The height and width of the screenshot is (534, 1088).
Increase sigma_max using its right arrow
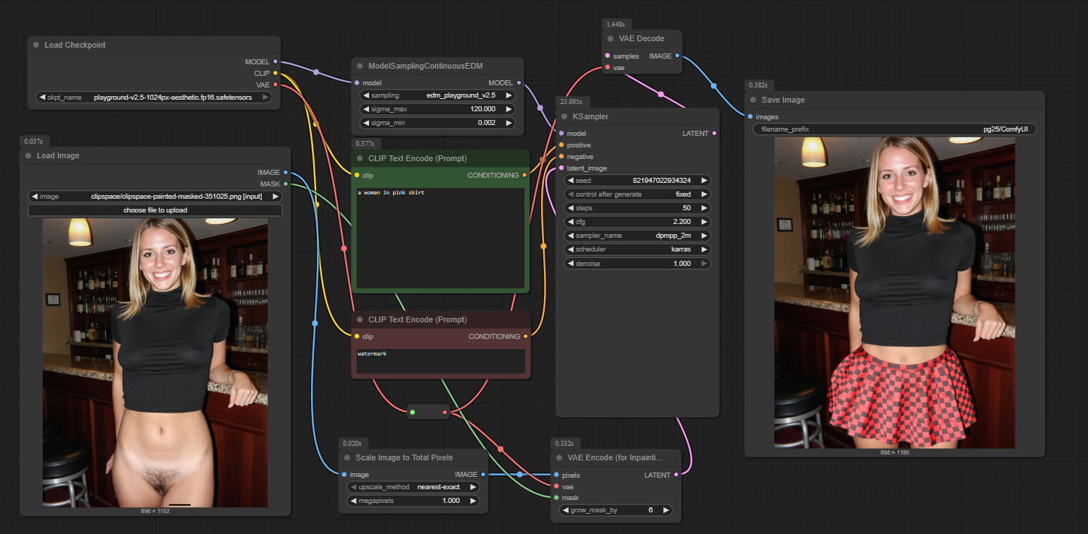click(509, 109)
